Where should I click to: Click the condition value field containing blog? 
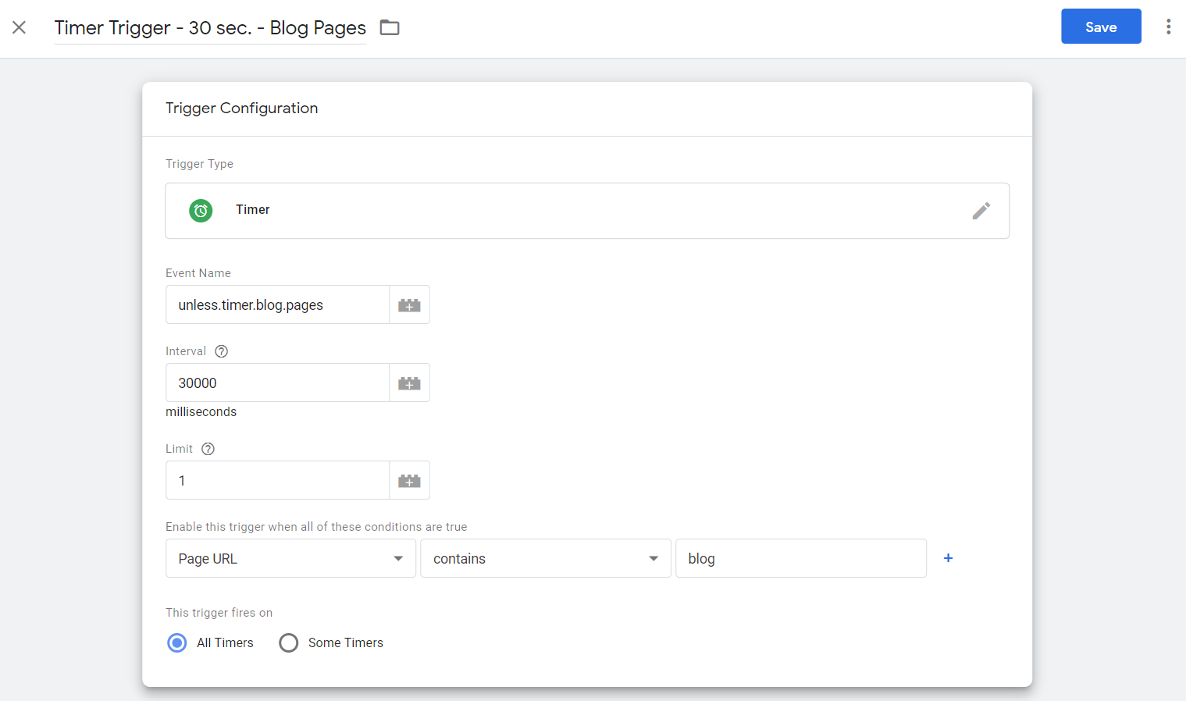click(800, 558)
